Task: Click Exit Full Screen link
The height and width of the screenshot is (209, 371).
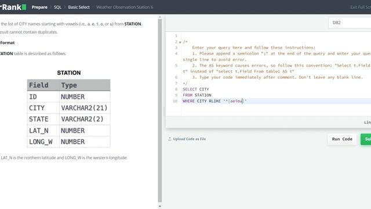Action: point(361,7)
